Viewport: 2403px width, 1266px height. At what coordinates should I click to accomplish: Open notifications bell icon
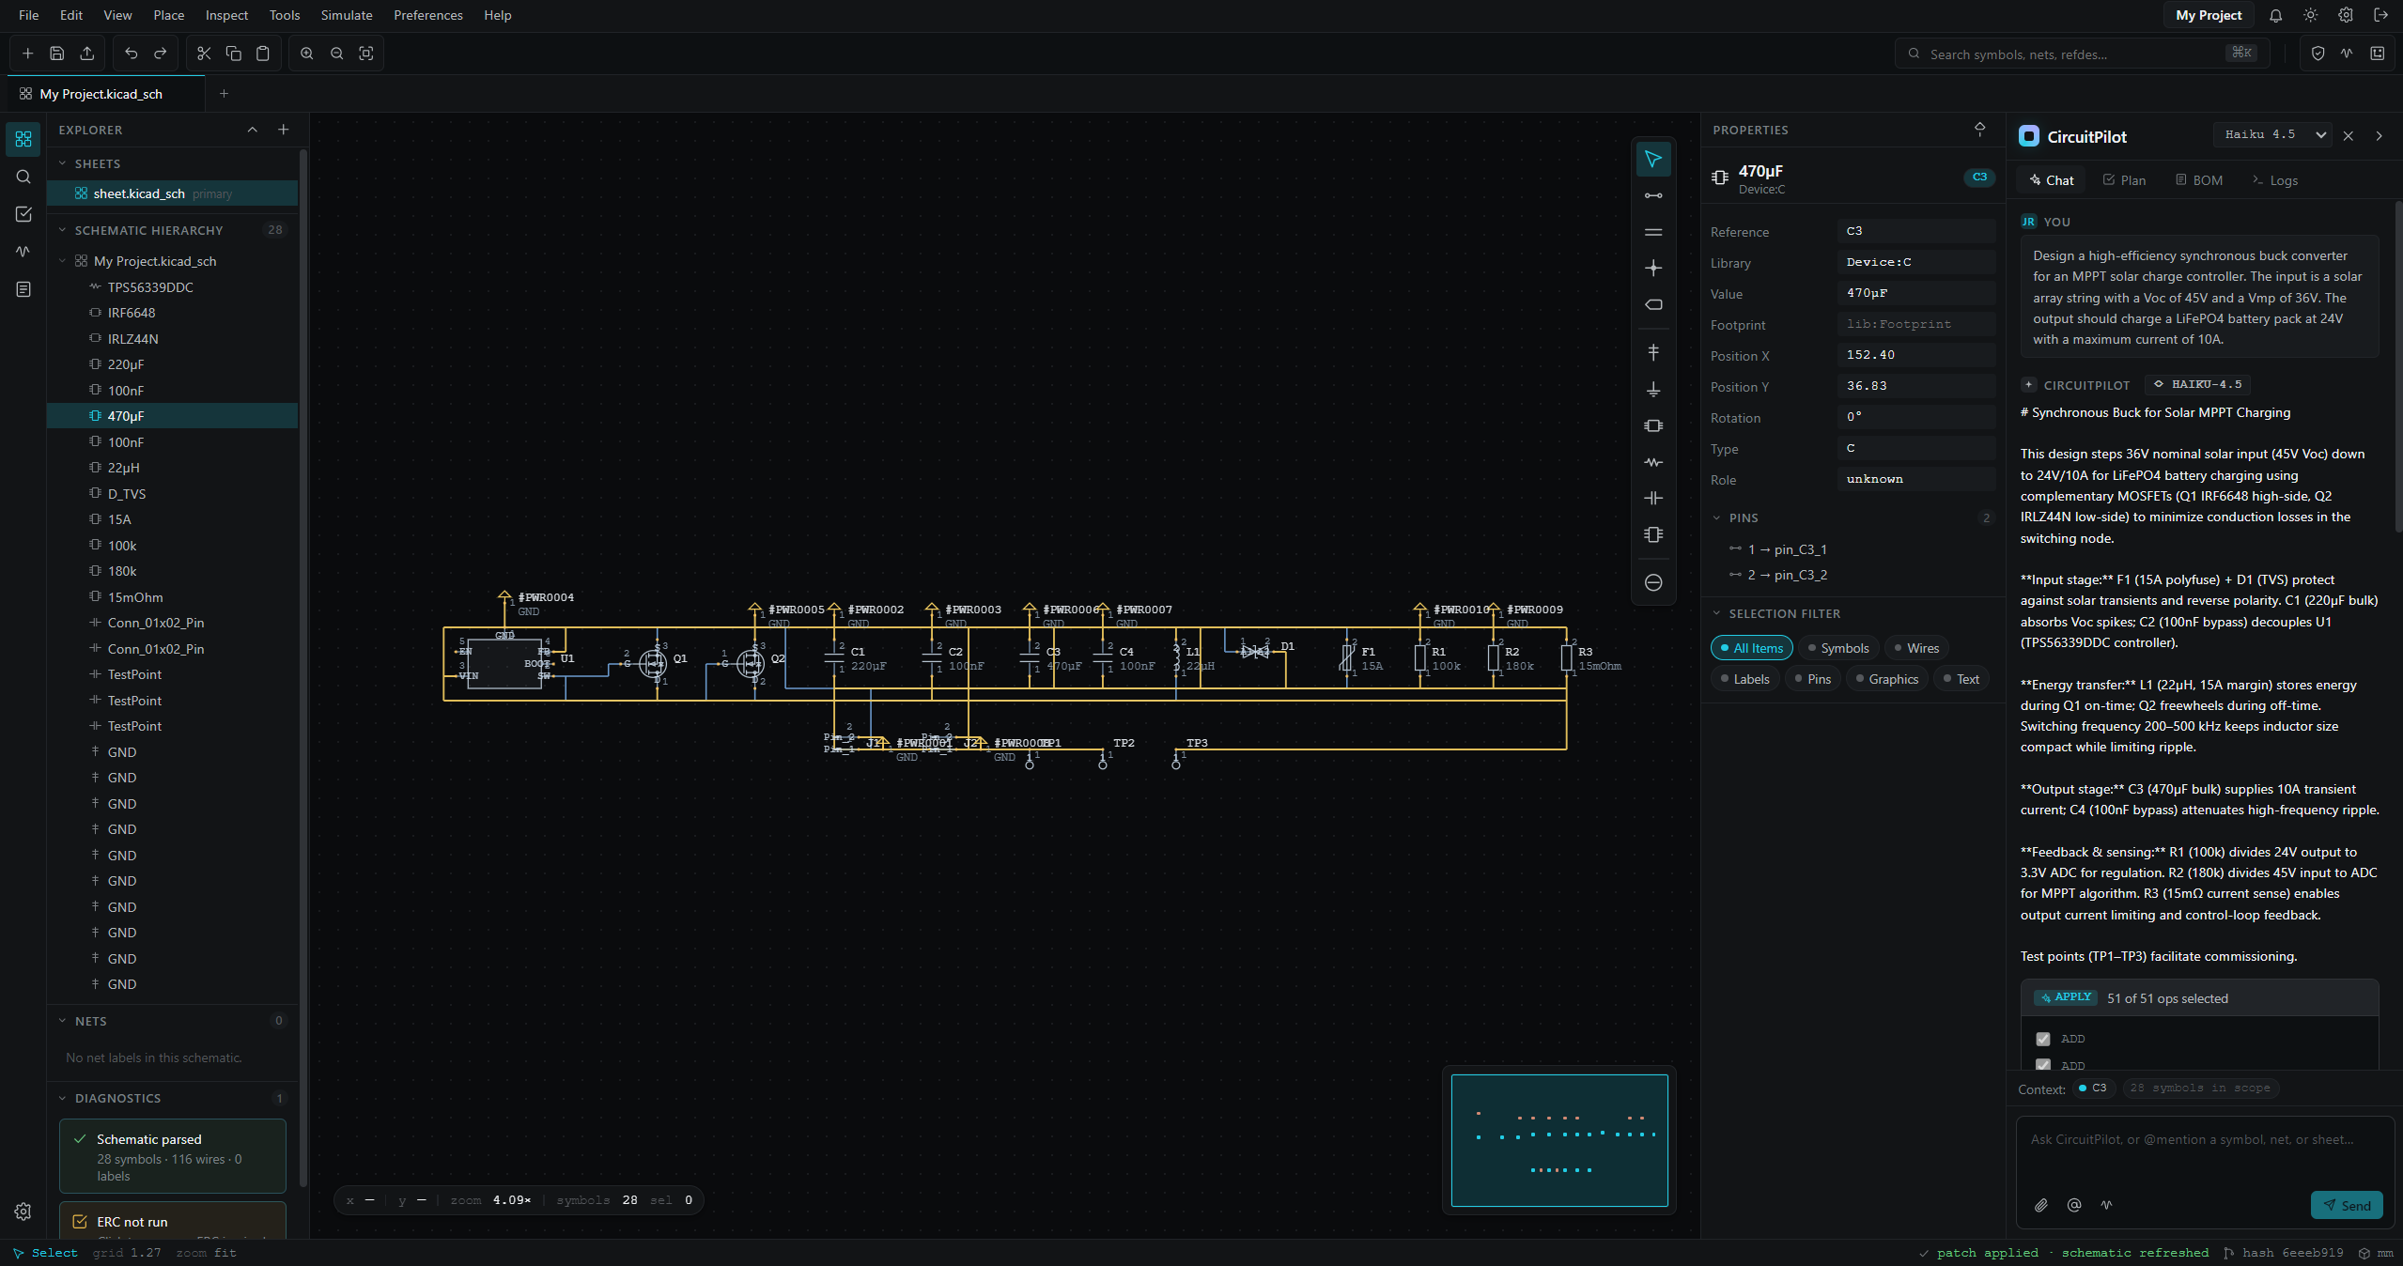2276,15
